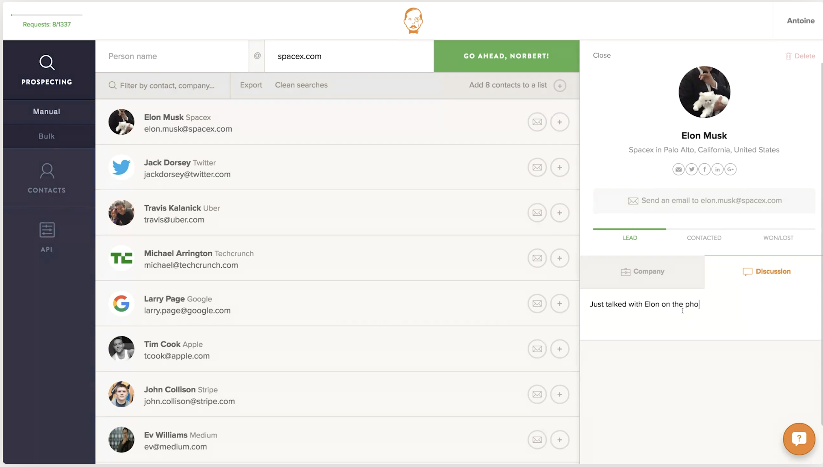823x467 pixels.
Task: Click email icon for Travis Kalanick row
Action: (x=537, y=213)
